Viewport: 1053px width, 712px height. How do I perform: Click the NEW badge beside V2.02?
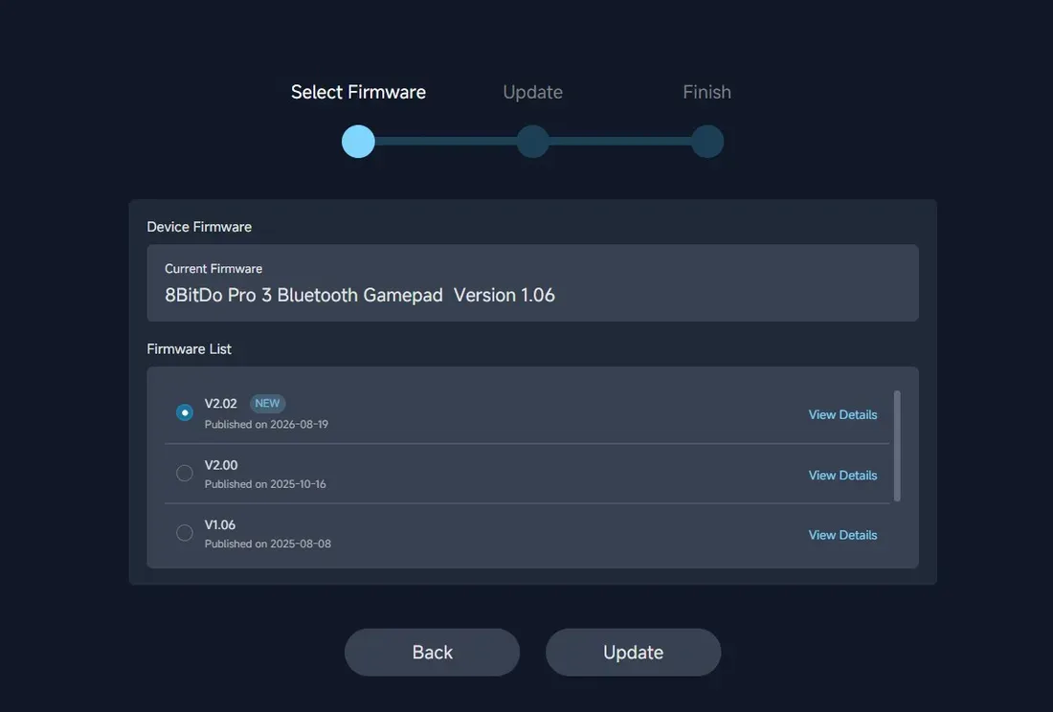point(267,403)
